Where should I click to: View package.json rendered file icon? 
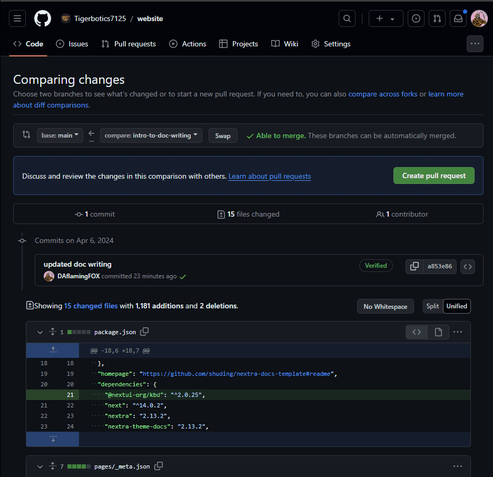coord(438,332)
